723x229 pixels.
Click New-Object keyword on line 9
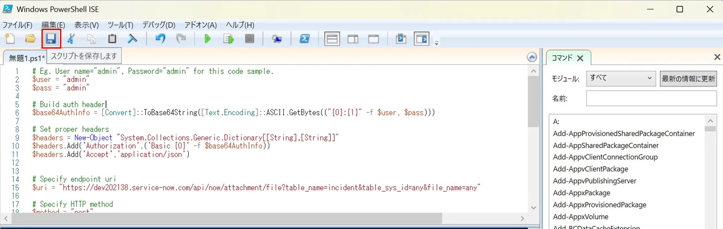[93, 138]
